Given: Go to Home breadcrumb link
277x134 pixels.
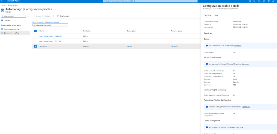Looking at the screenshot, I should click(3, 5).
